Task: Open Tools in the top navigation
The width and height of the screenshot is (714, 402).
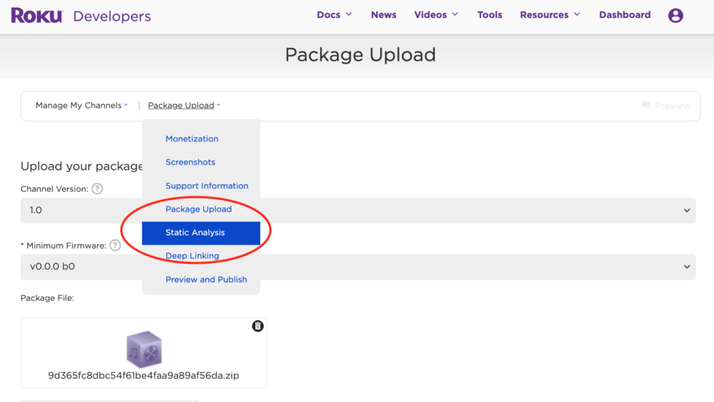Action: [489, 15]
